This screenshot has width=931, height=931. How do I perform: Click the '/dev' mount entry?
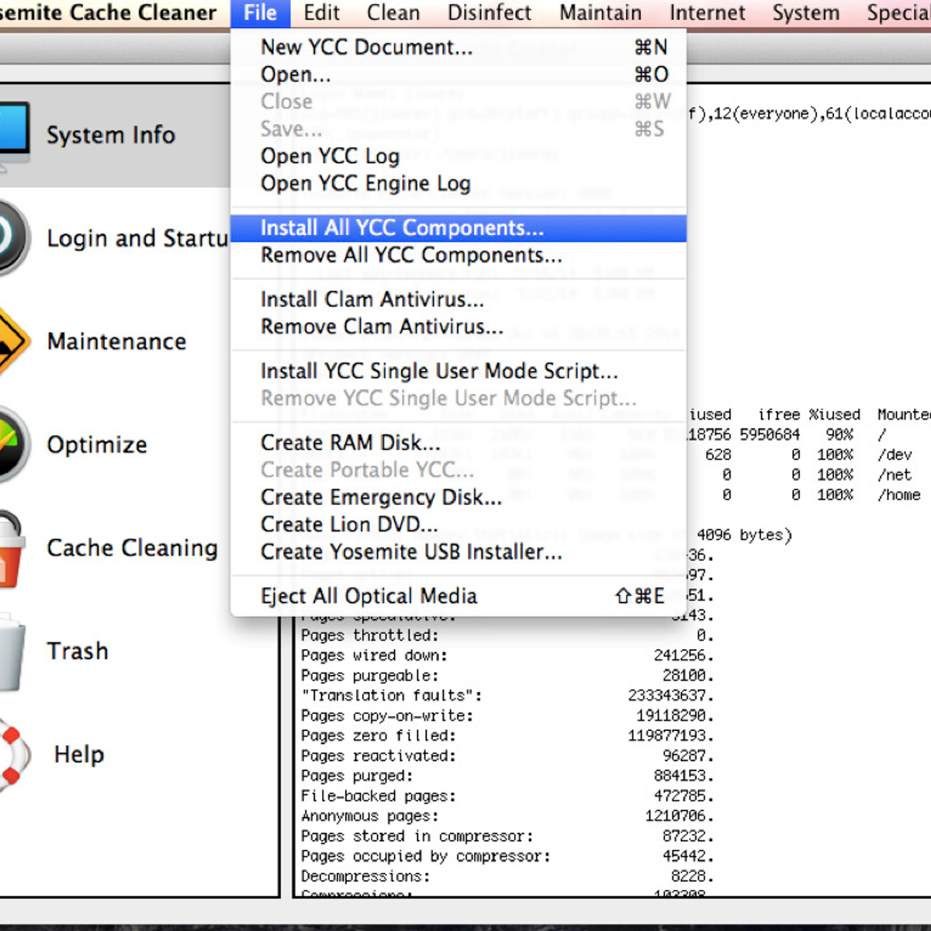click(895, 455)
